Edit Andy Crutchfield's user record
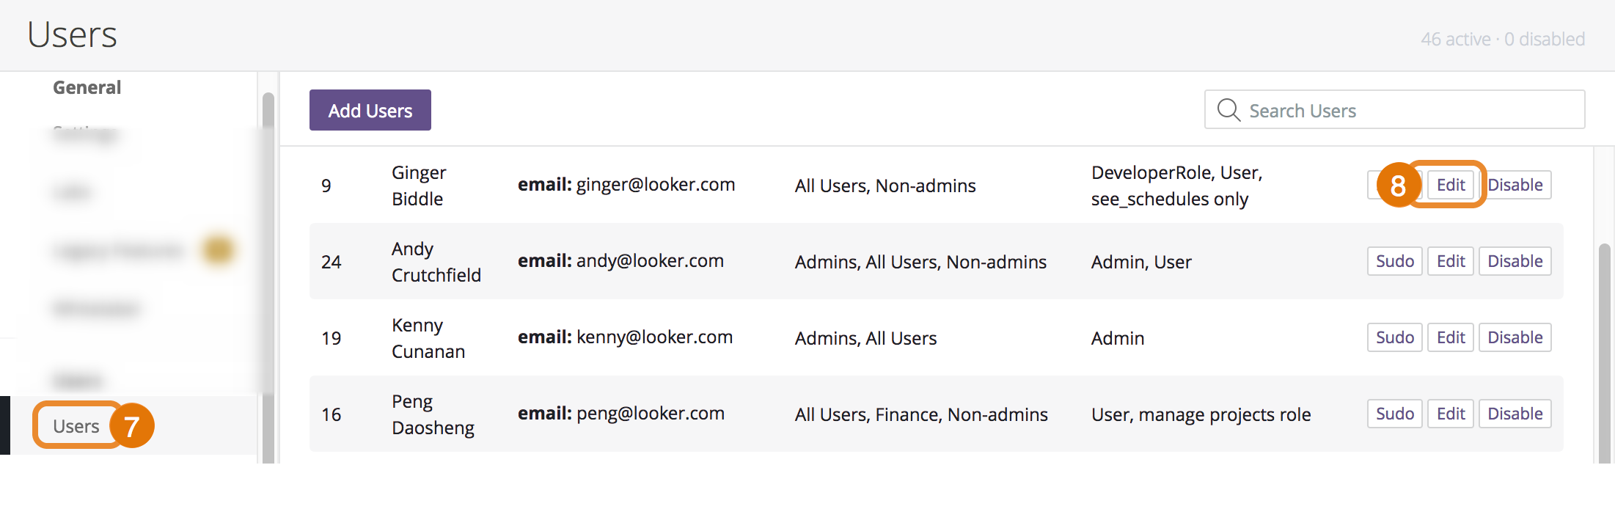 [x=1450, y=261]
